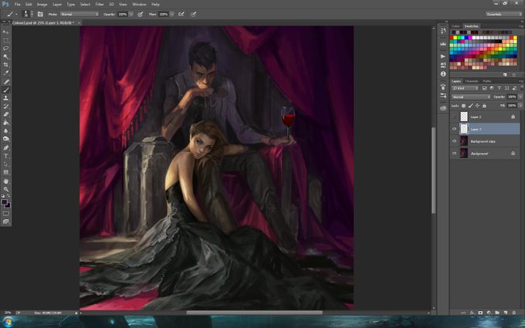Select the Blur tool

click(x=6, y=131)
